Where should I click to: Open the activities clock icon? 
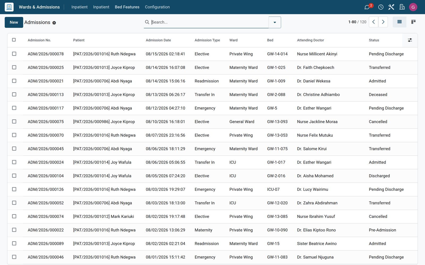pos(381,7)
